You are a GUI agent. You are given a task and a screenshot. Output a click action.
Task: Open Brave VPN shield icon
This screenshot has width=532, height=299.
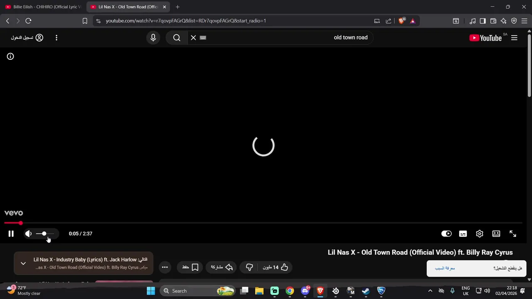tap(514, 21)
